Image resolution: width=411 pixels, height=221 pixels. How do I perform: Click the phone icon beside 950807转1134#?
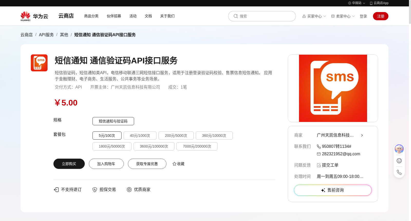(x=319, y=147)
